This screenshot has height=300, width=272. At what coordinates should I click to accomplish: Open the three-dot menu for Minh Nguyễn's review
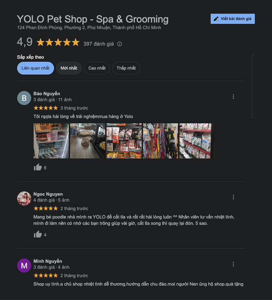[233, 264]
